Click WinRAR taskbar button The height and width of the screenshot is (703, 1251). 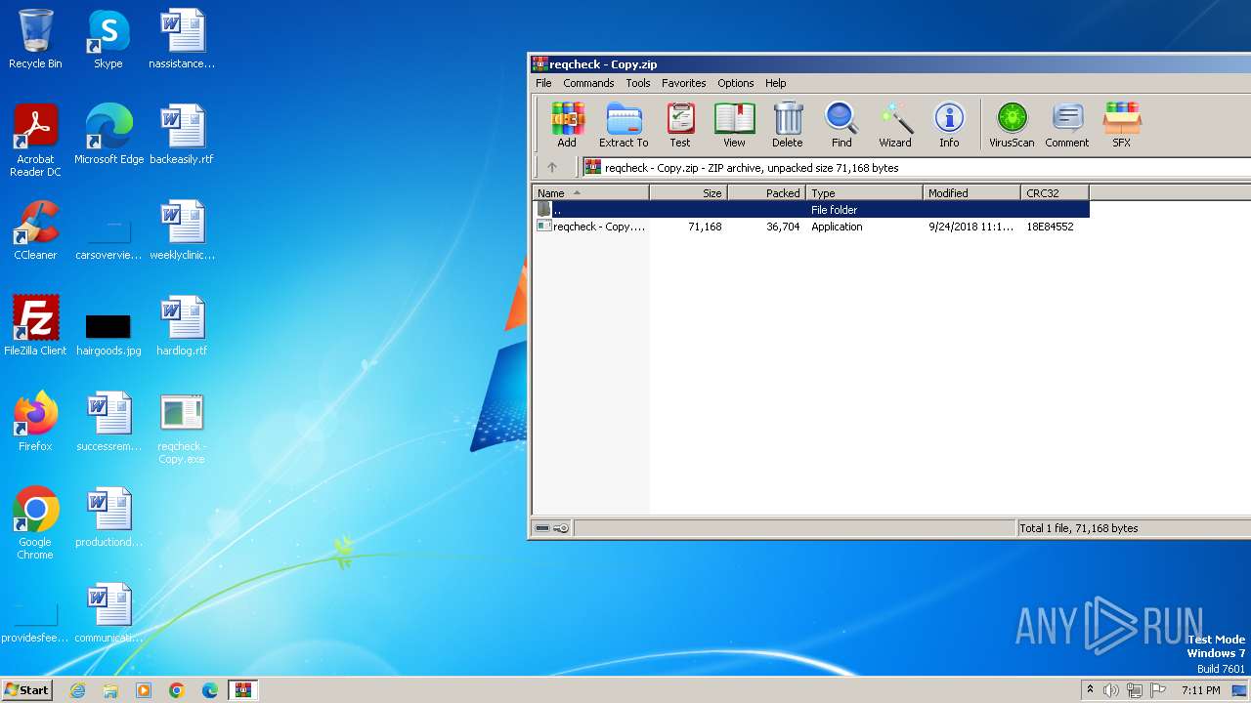click(242, 690)
